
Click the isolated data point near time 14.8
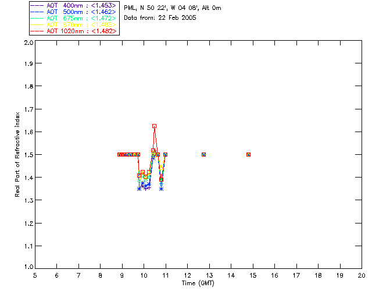click(x=248, y=154)
